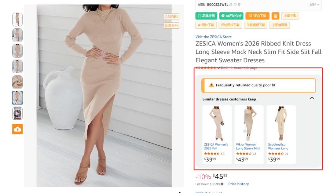Click the second copy icon after the ASIN
This screenshot has height=193, width=330.
click(x=235, y=5)
